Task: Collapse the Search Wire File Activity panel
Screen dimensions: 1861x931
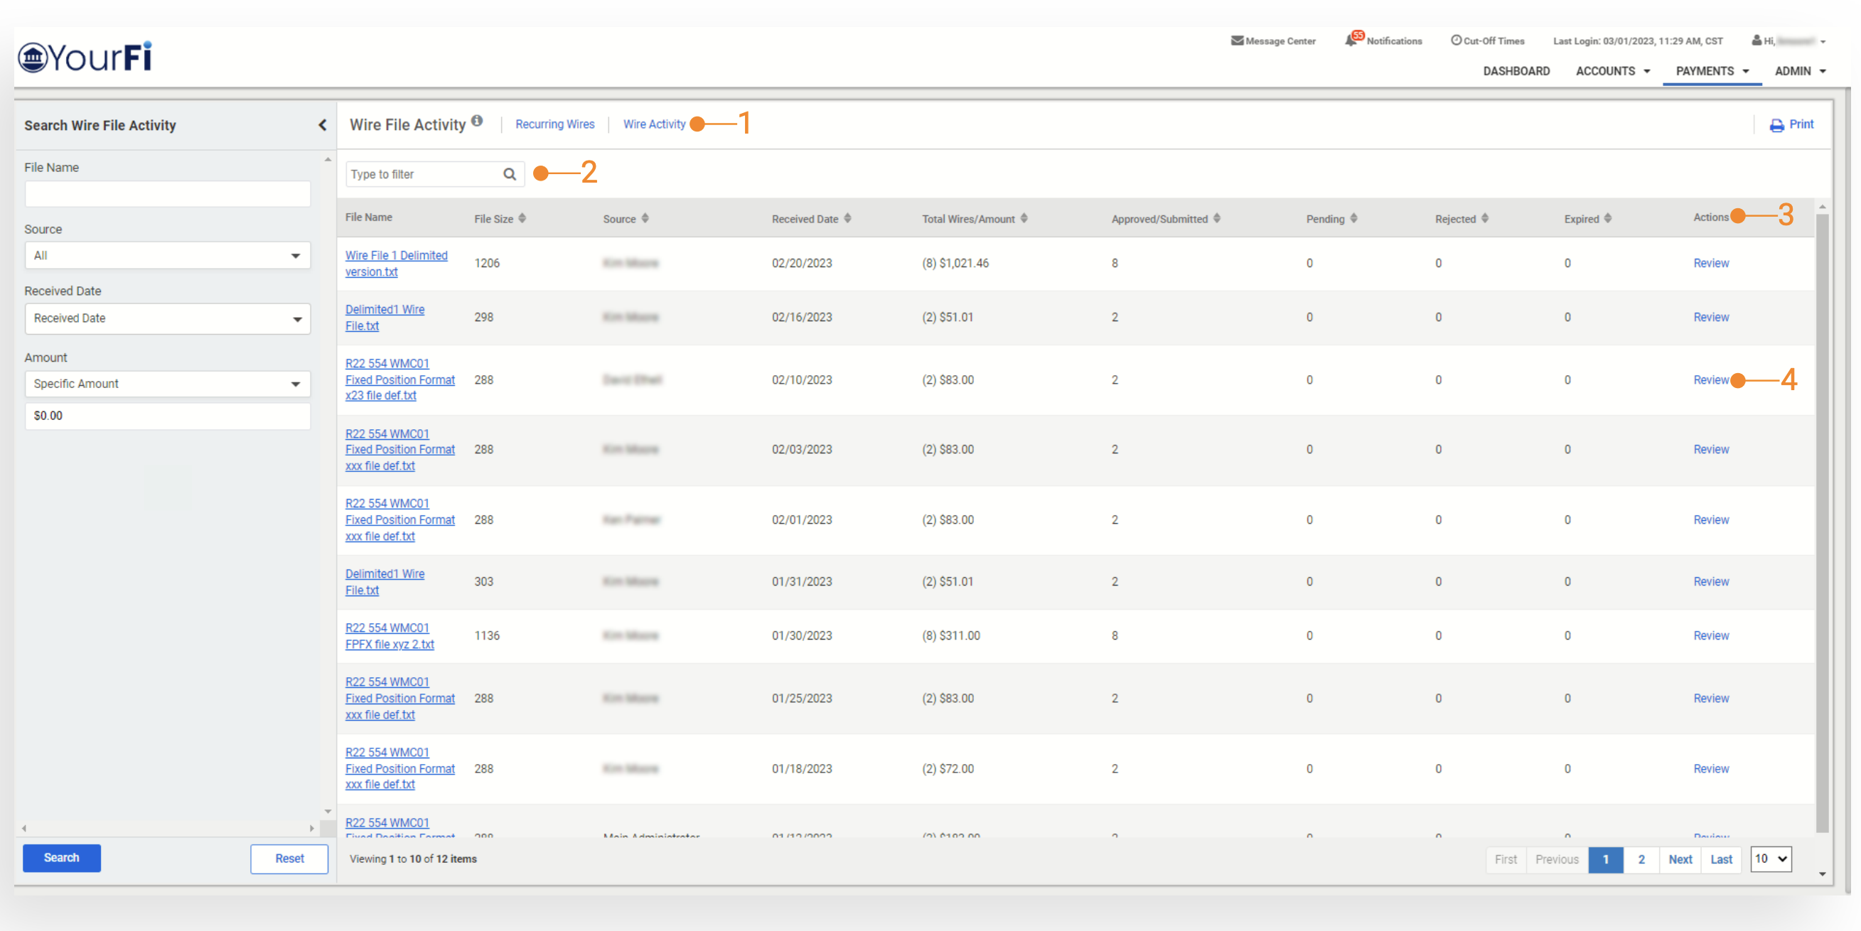Action: pyautogui.click(x=322, y=125)
